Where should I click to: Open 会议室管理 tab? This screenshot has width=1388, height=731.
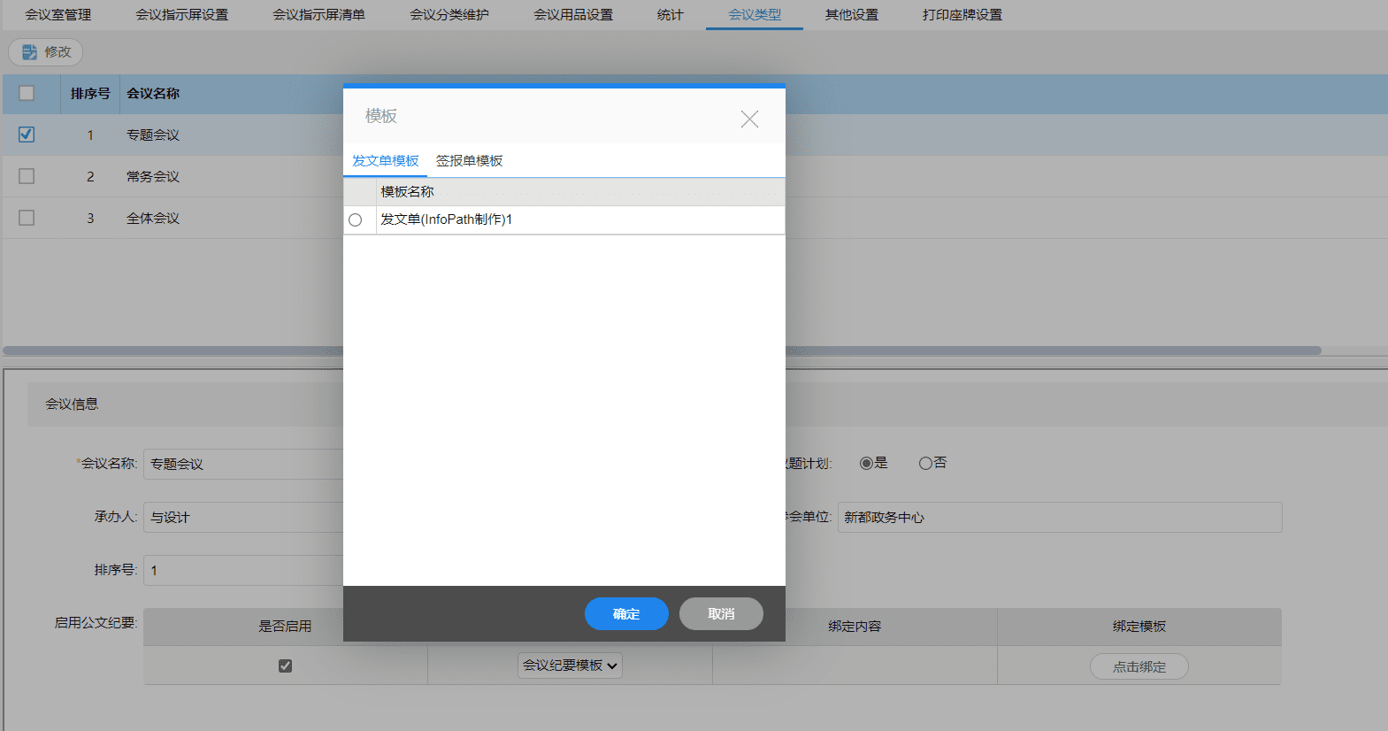(x=58, y=15)
